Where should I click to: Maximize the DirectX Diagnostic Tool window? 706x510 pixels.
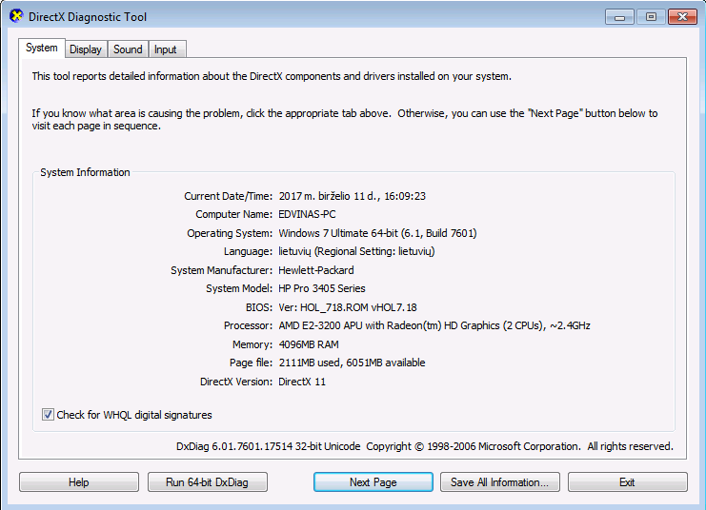tap(651, 16)
